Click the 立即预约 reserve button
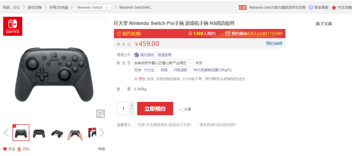 (x=155, y=109)
